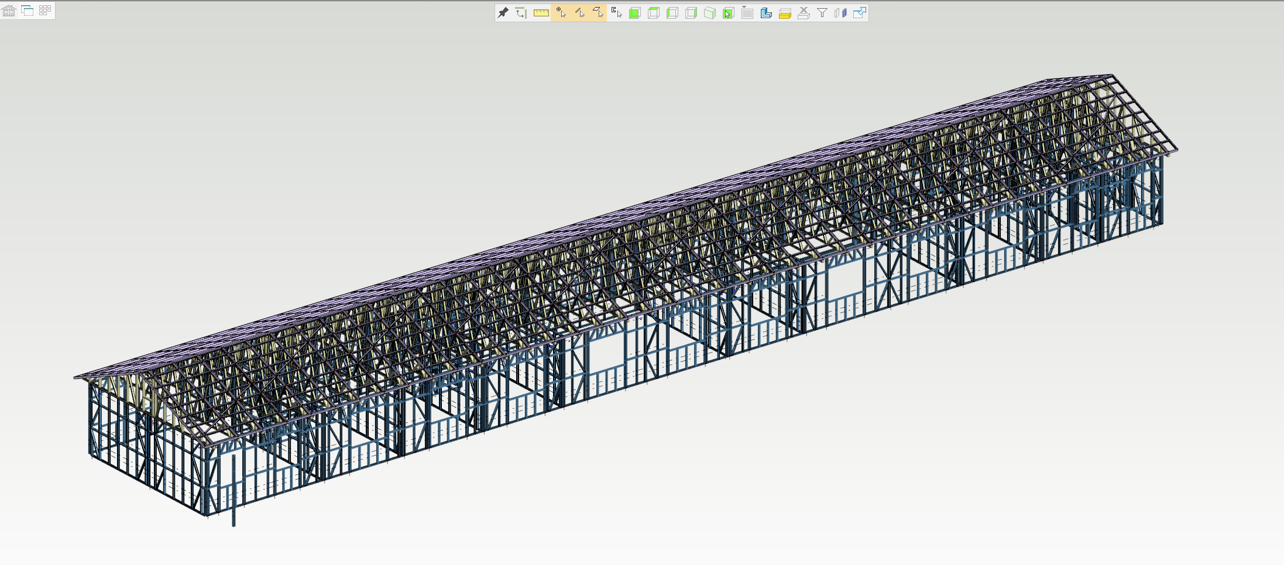Switch to the isometric solid cube view

pyautogui.click(x=710, y=13)
